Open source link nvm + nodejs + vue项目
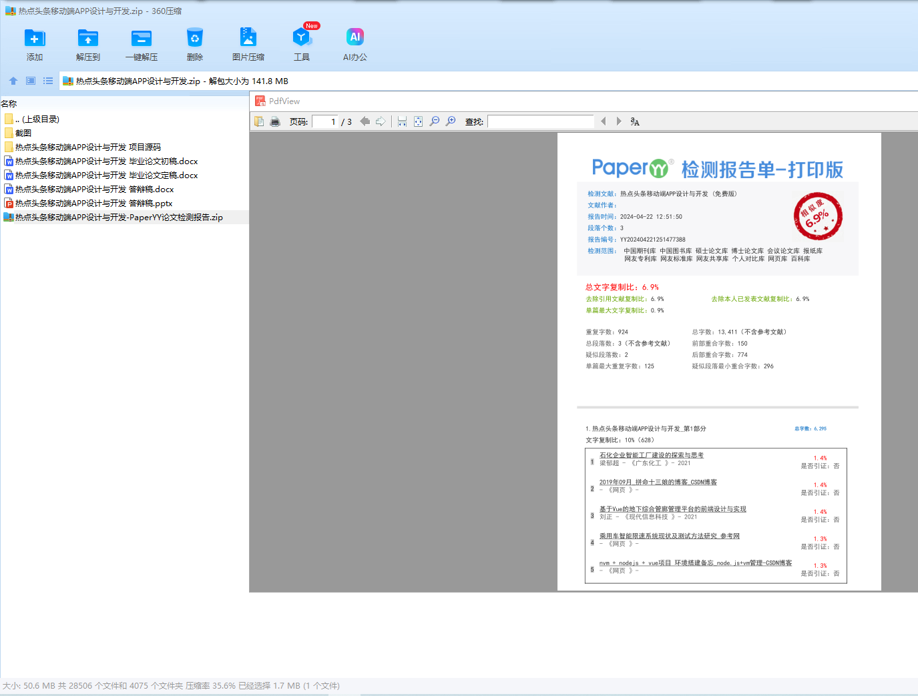This screenshot has height=696, width=918. click(x=696, y=563)
